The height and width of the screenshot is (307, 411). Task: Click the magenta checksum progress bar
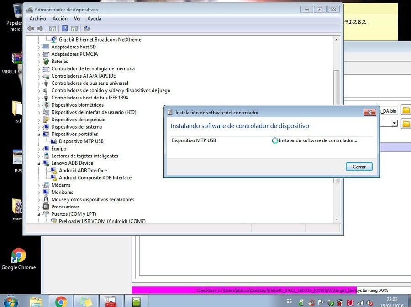(244, 290)
